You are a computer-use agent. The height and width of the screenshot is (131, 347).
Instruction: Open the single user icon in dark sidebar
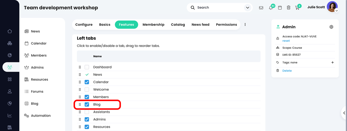(x=10, y=91)
